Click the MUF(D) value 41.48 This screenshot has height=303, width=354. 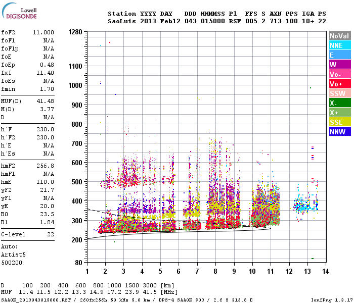coord(46,101)
